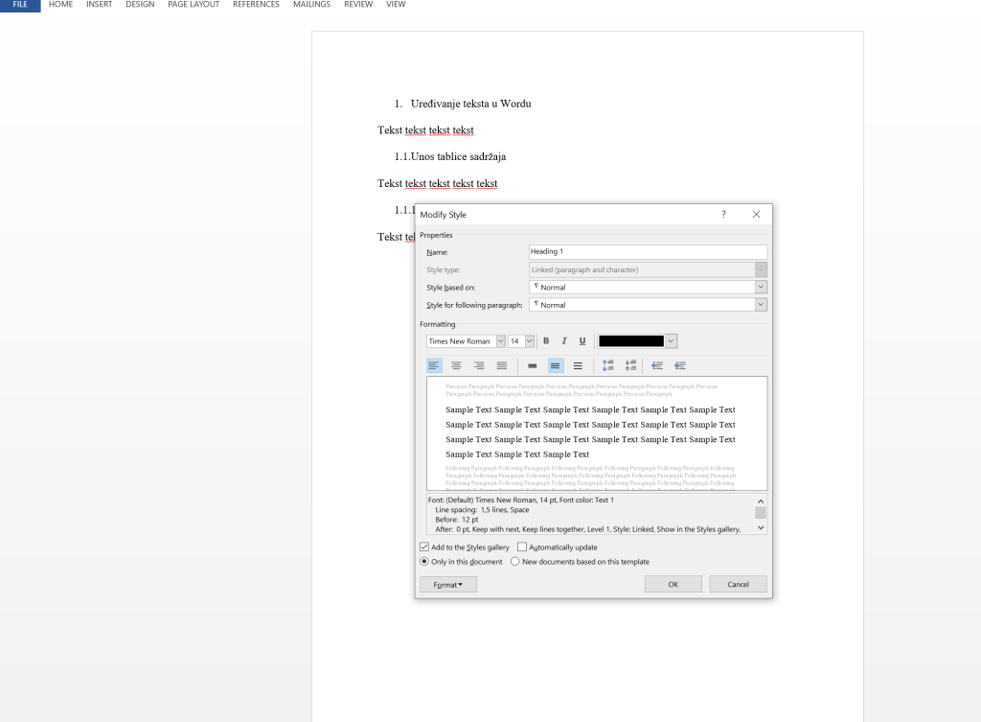Viewport: 981px width, 722px height.
Task: Select double line spacing
Action: click(x=578, y=365)
